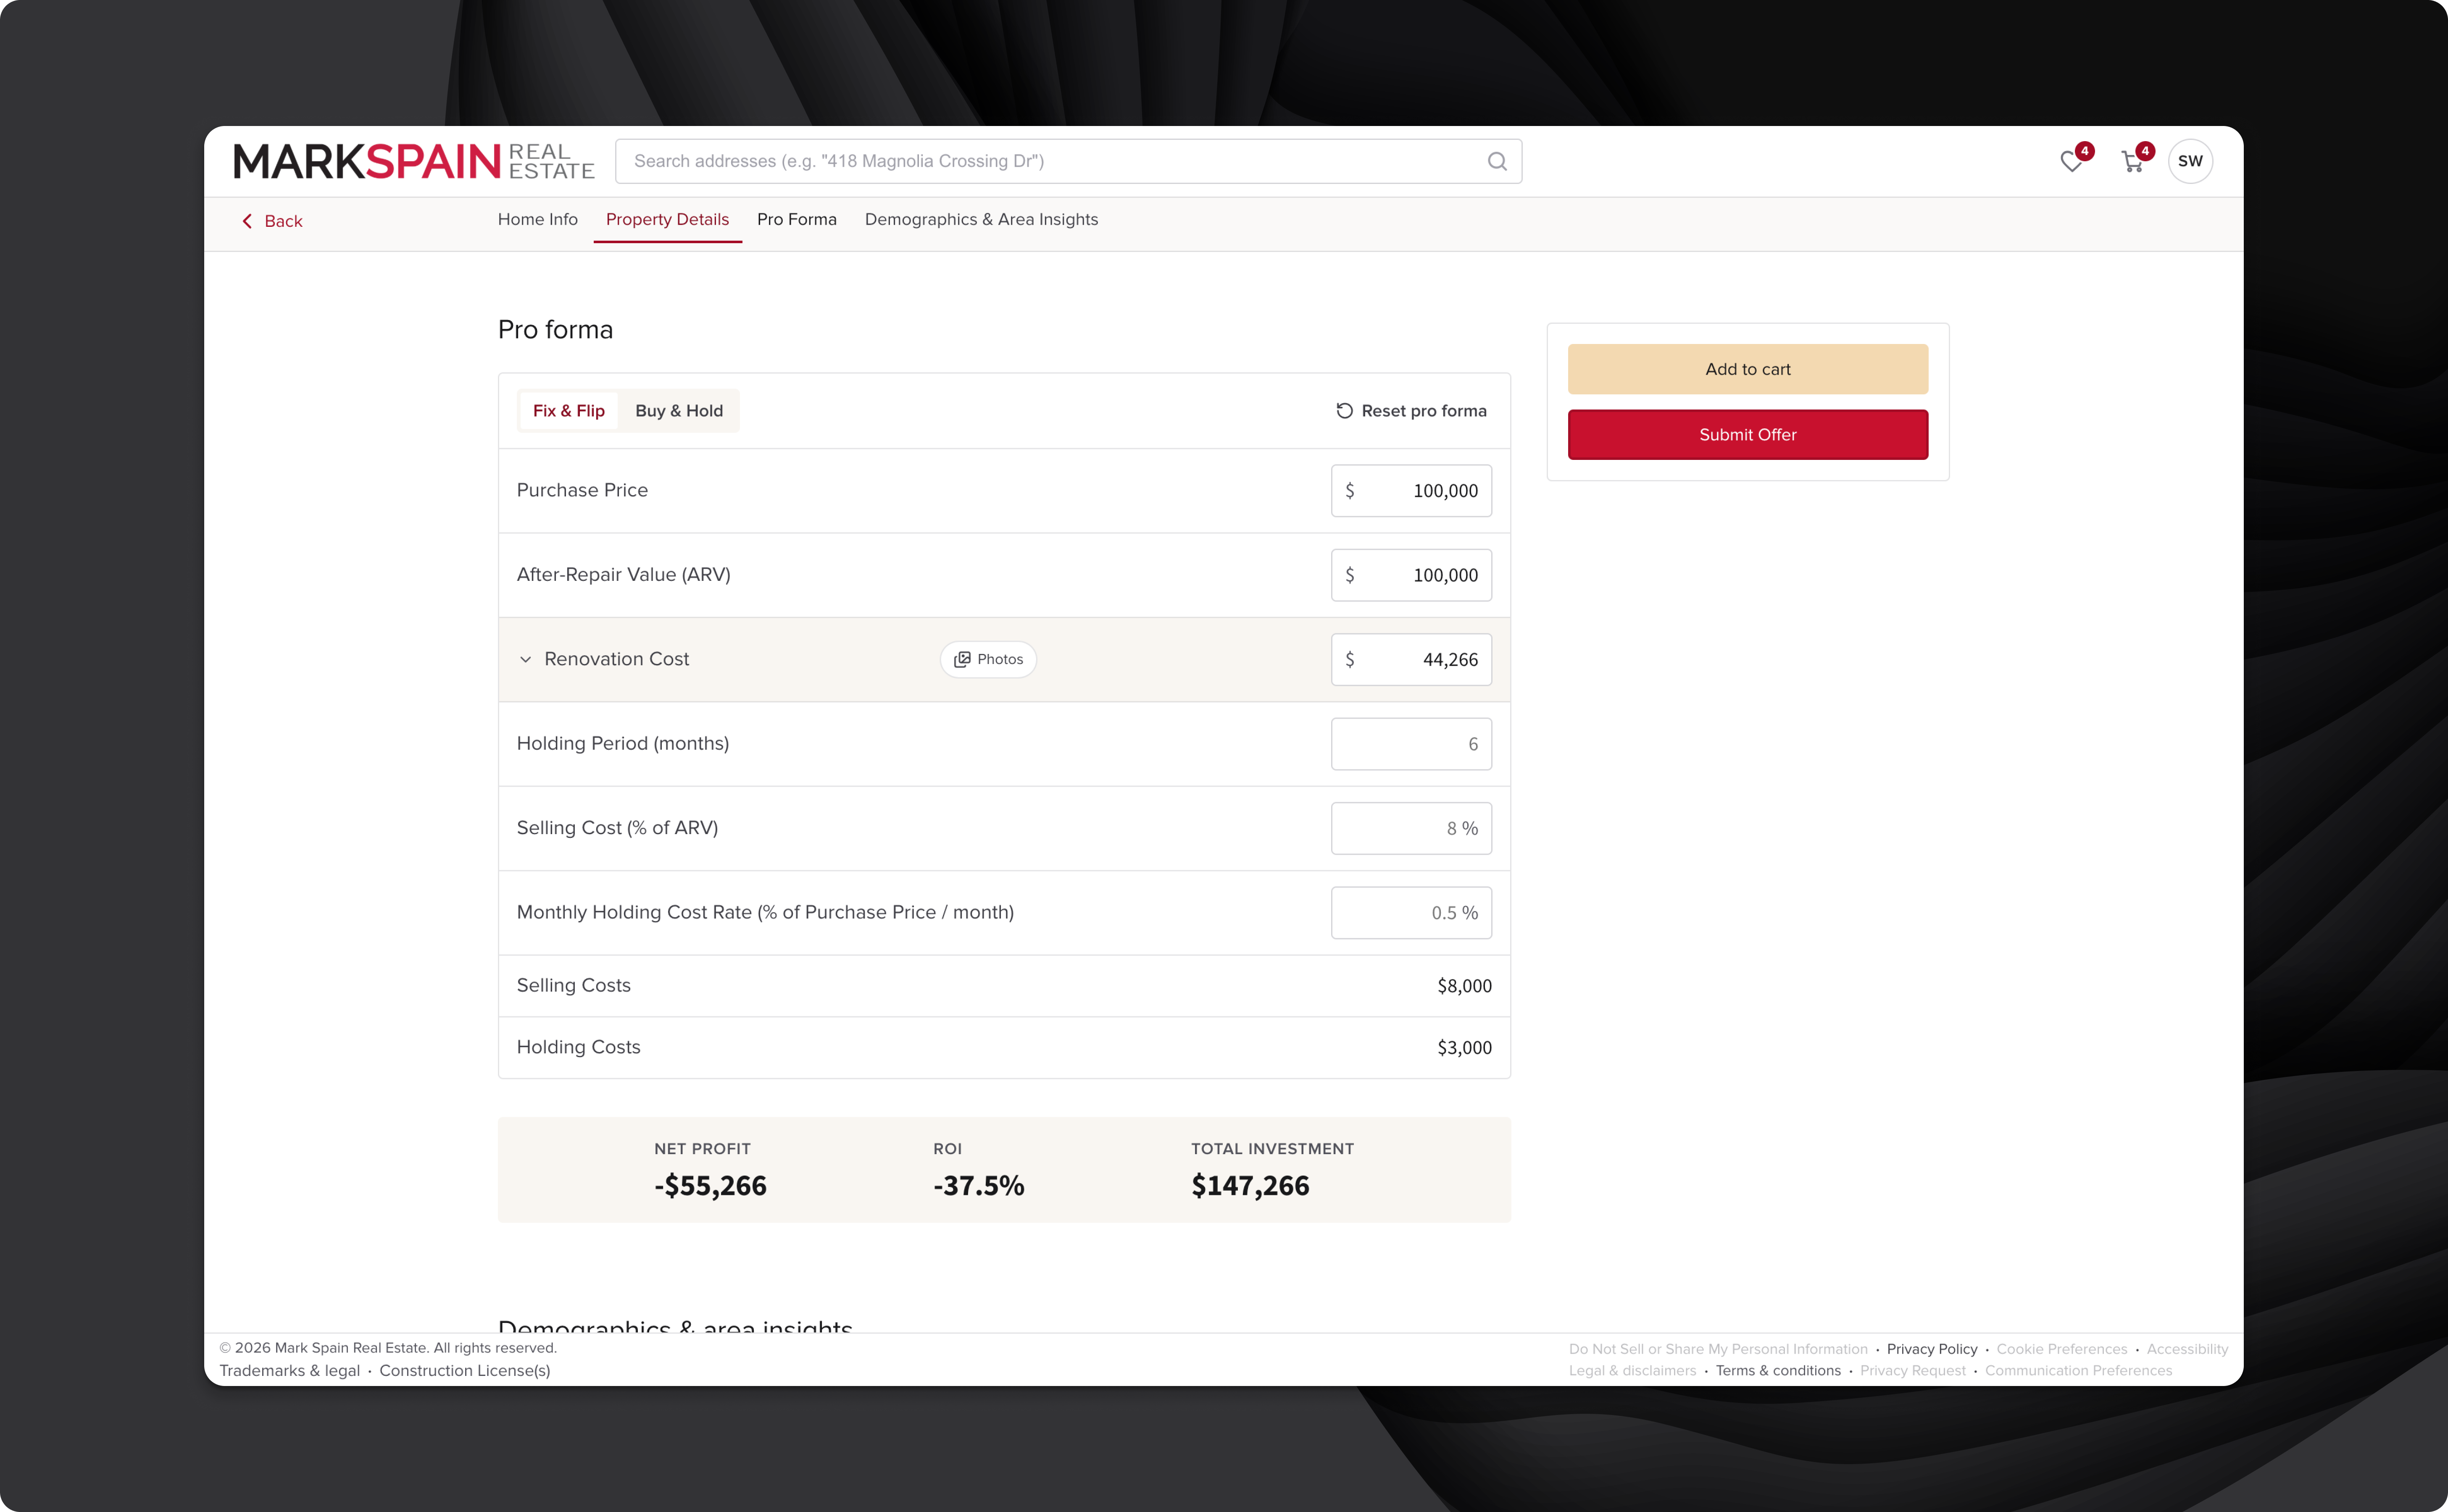
Task: Edit the Purchase Price input field
Action: pyautogui.click(x=1411, y=491)
